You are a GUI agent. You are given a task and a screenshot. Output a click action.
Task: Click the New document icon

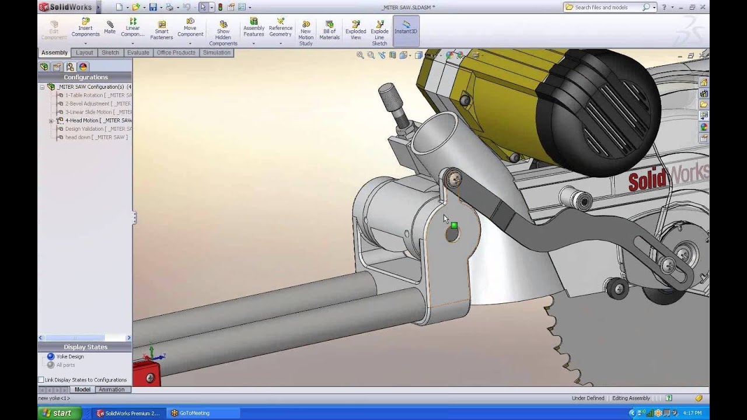click(119, 7)
